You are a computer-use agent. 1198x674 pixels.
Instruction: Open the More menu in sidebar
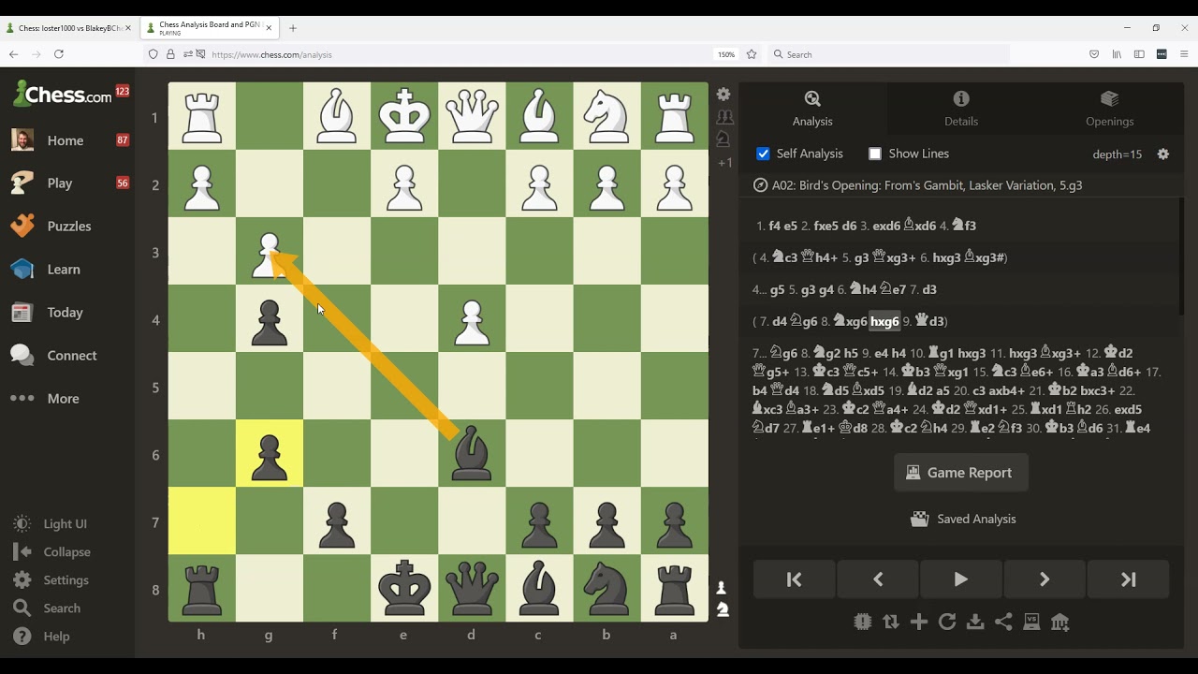click(x=45, y=399)
